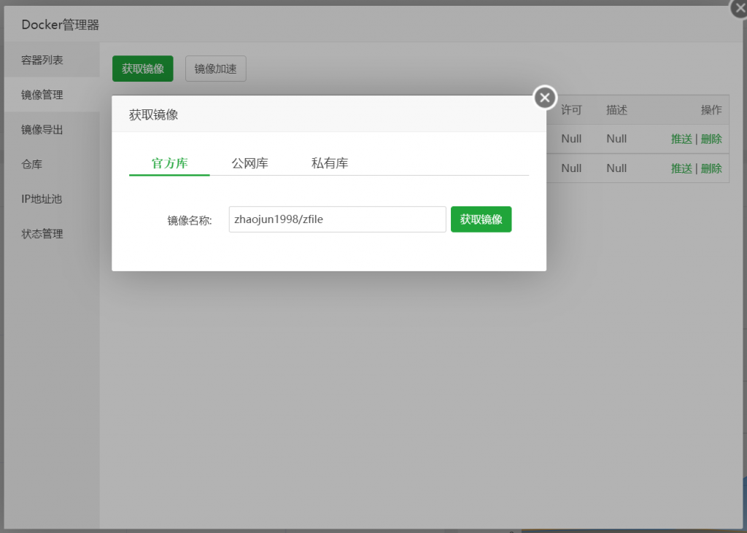Focus the 镜像名称 input containing zhaojun1998/zfile
The width and height of the screenshot is (747, 533).
tap(337, 219)
